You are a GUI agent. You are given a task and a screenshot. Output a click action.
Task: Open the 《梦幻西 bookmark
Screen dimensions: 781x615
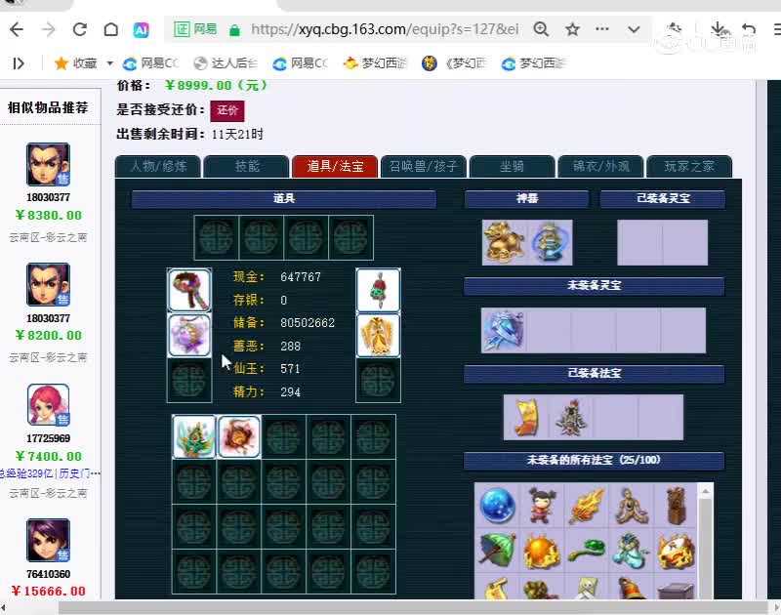(x=454, y=63)
